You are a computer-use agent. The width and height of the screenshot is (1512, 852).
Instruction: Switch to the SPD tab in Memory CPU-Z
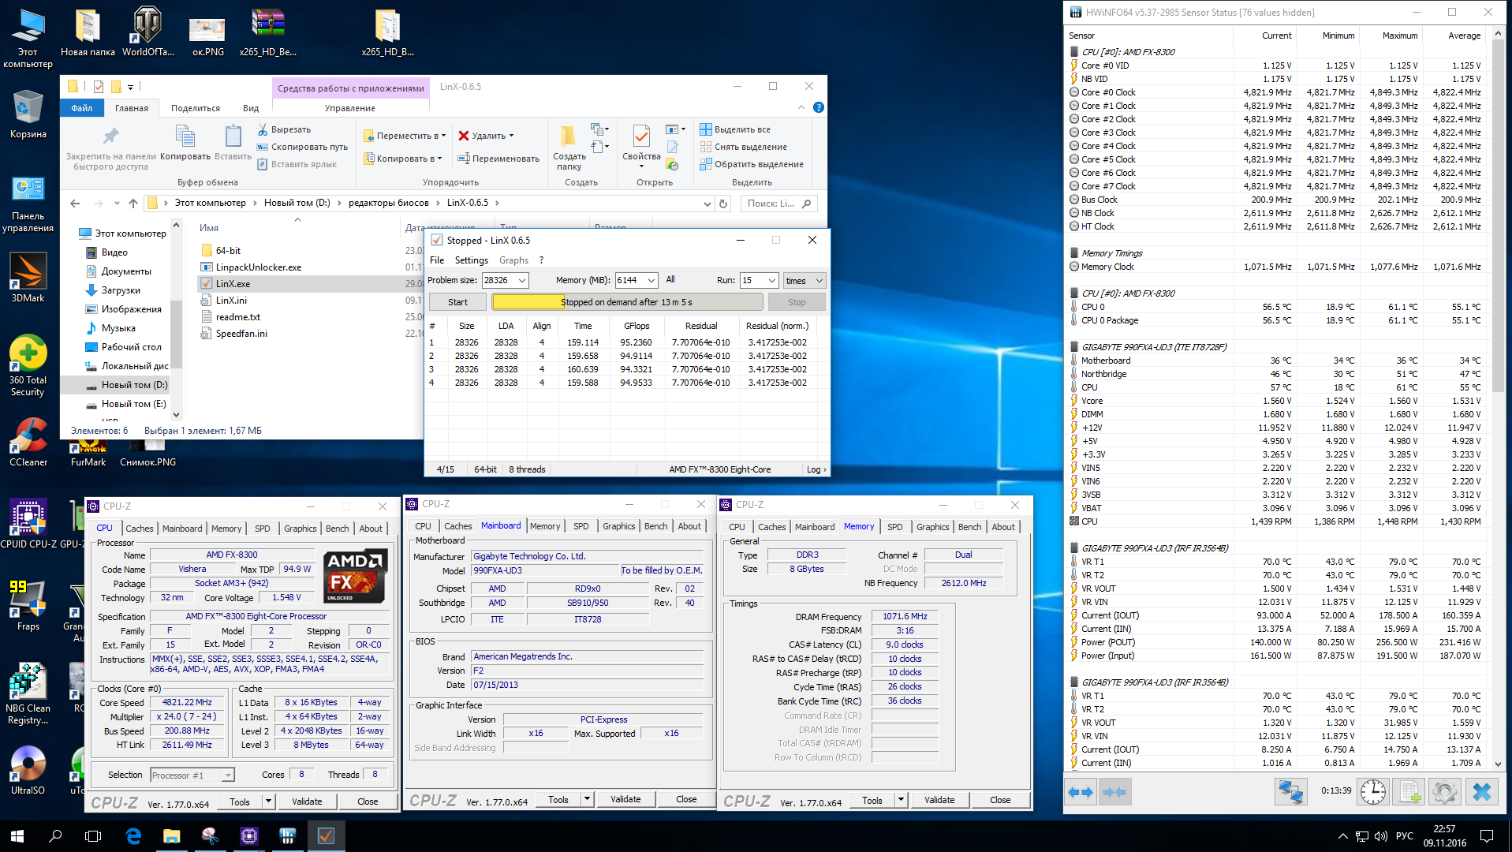[x=894, y=527]
